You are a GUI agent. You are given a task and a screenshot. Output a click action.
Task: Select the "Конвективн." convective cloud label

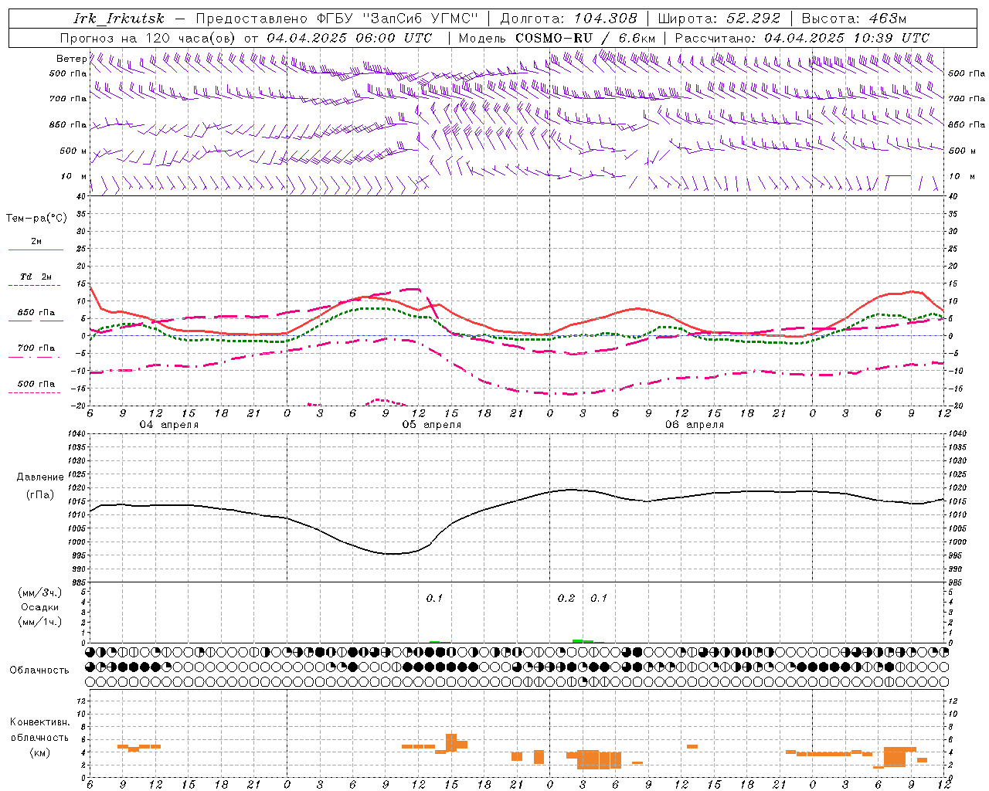[x=39, y=722]
